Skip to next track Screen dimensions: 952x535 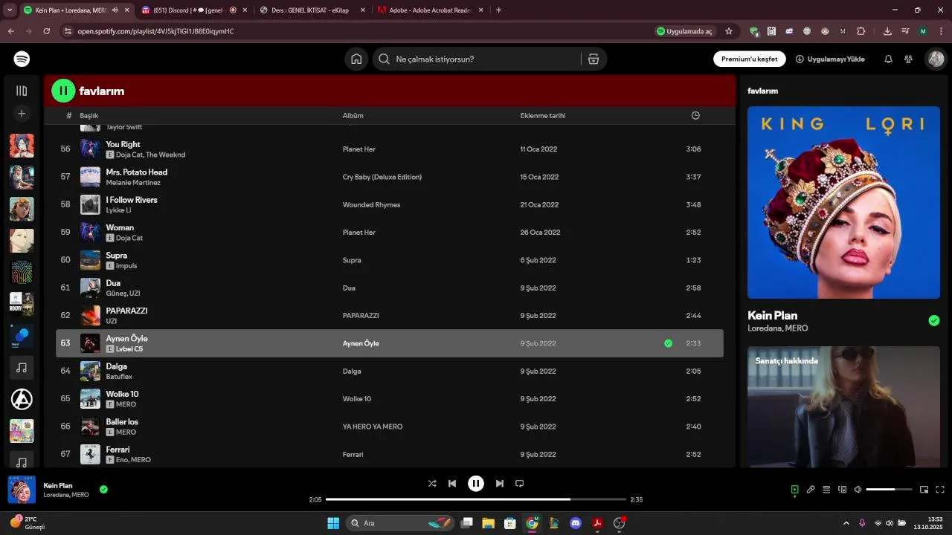(500, 483)
